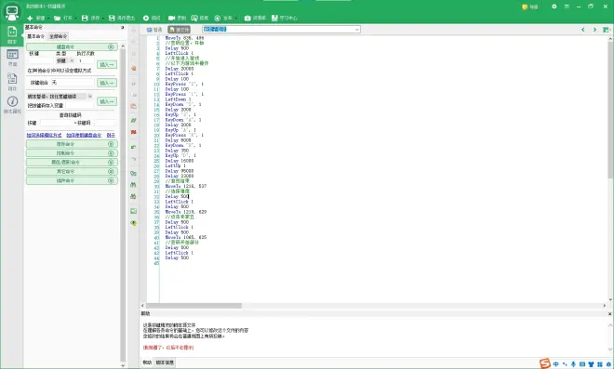The image size is (614, 369).
Task: Click 插入 button beside 脚本暂停 row
Action: pos(107,101)
